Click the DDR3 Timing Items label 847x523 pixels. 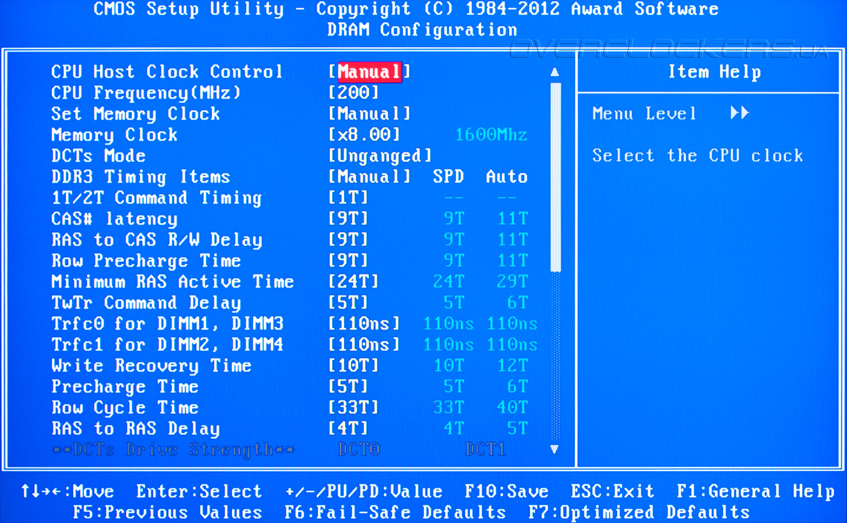(141, 177)
